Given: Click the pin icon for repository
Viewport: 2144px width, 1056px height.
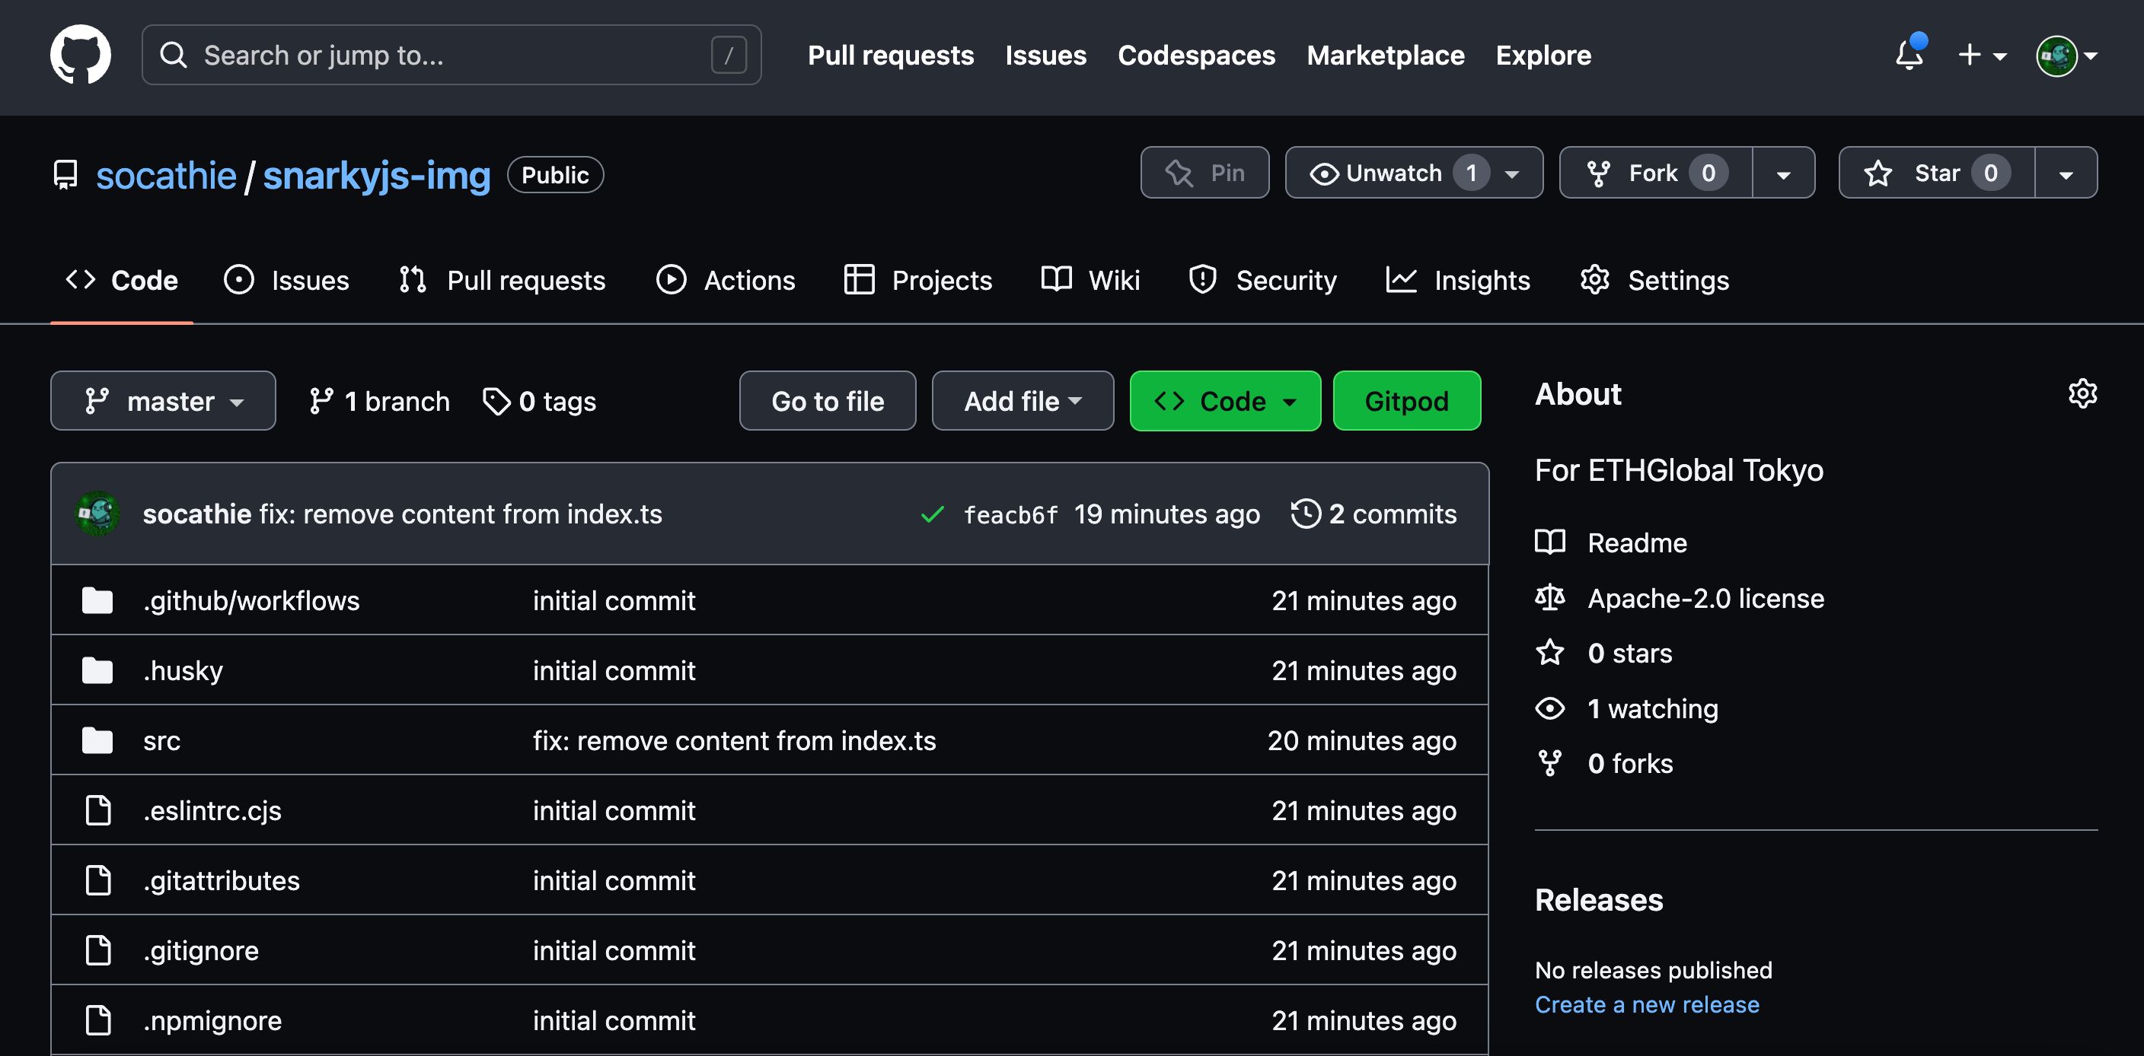Looking at the screenshot, I should pyautogui.click(x=1177, y=172).
